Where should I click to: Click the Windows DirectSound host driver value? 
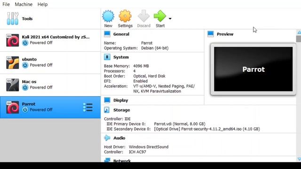pos(149,147)
